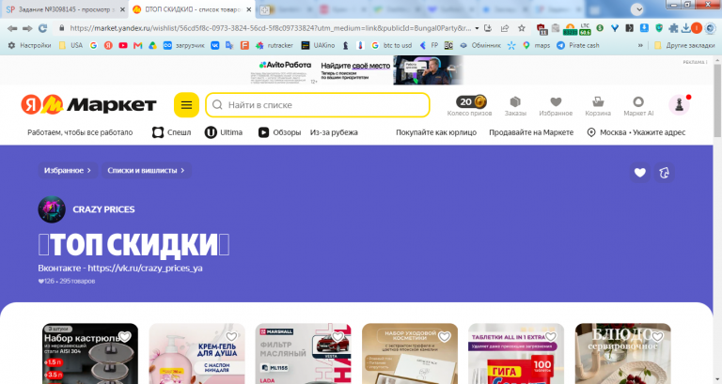Click the Яндекс Маркет logo
The width and height of the screenshot is (722, 384).
click(88, 105)
